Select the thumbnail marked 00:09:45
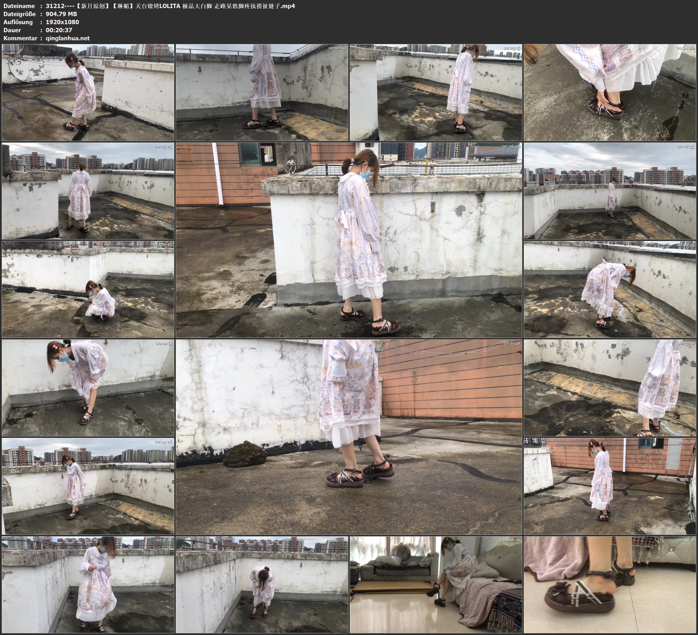Viewport: 698px width, 635px height. tap(610, 289)
